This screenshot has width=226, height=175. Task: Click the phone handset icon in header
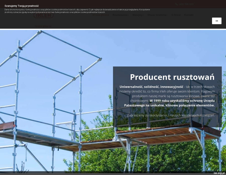[x=177, y=4]
